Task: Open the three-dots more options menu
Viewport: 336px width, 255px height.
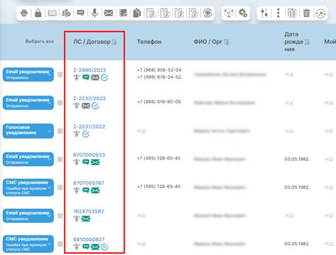Action: point(278,13)
